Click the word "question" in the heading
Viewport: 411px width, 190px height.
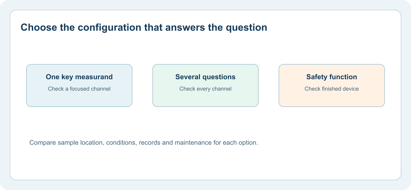point(246,28)
